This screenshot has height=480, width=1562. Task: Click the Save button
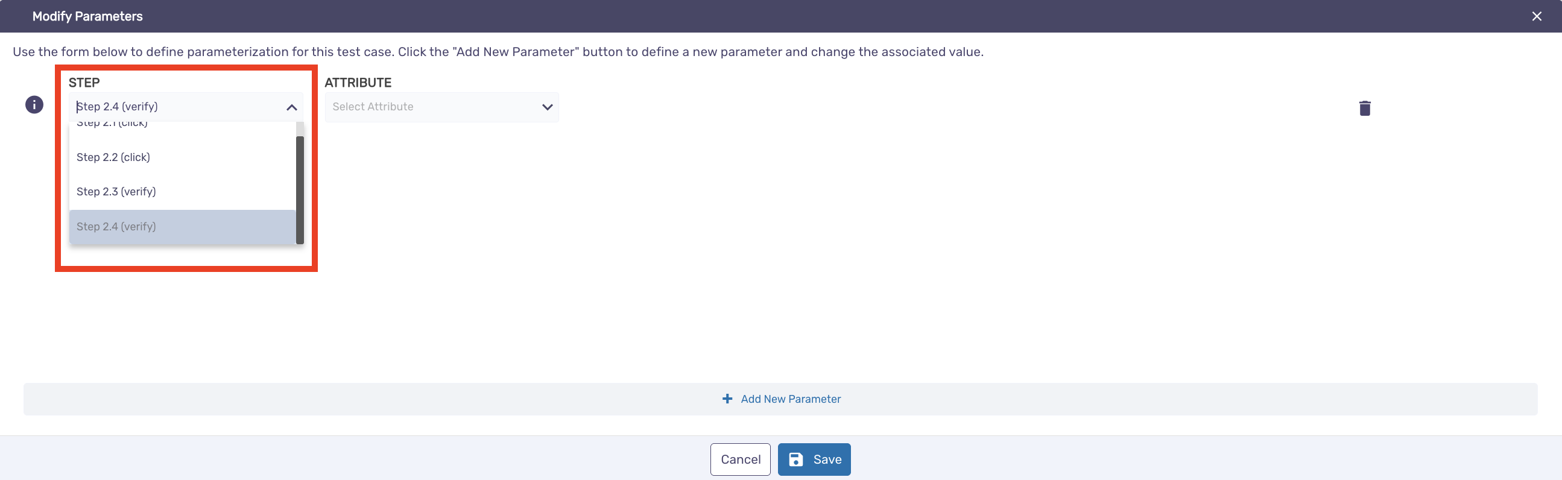coord(814,459)
